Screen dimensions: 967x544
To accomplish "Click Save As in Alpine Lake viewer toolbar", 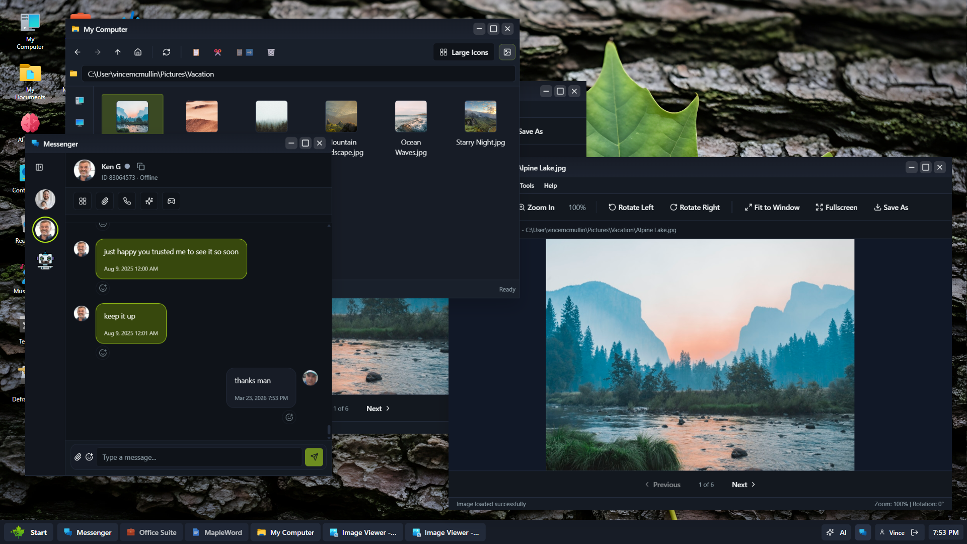I will [x=891, y=208].
